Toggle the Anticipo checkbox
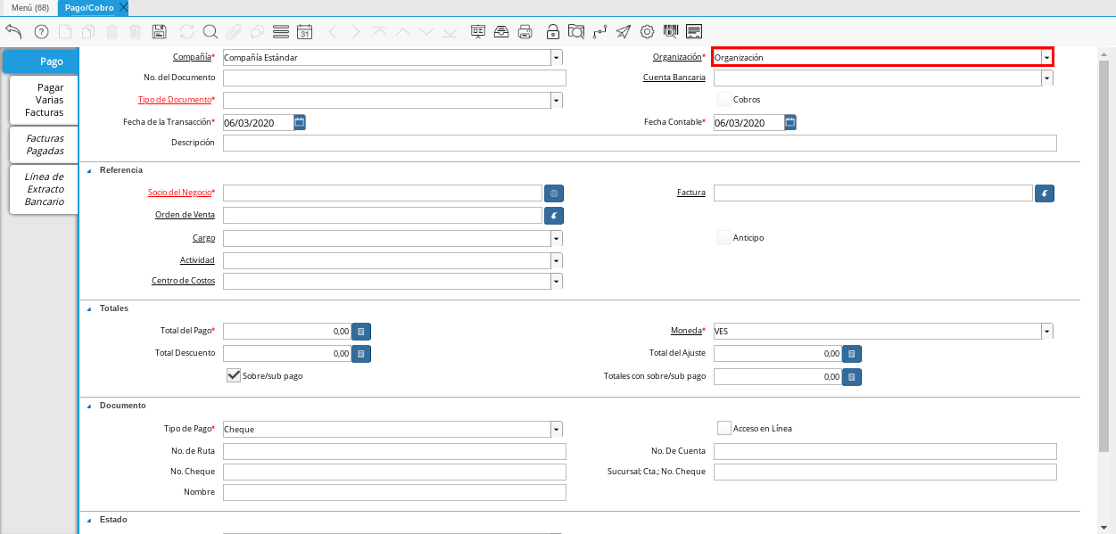Image resolution: width=1116 pixels, height=534 pixels. click(724, 237)
